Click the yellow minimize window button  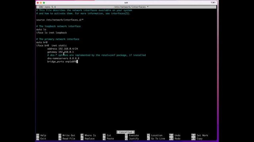click(41, 3)
